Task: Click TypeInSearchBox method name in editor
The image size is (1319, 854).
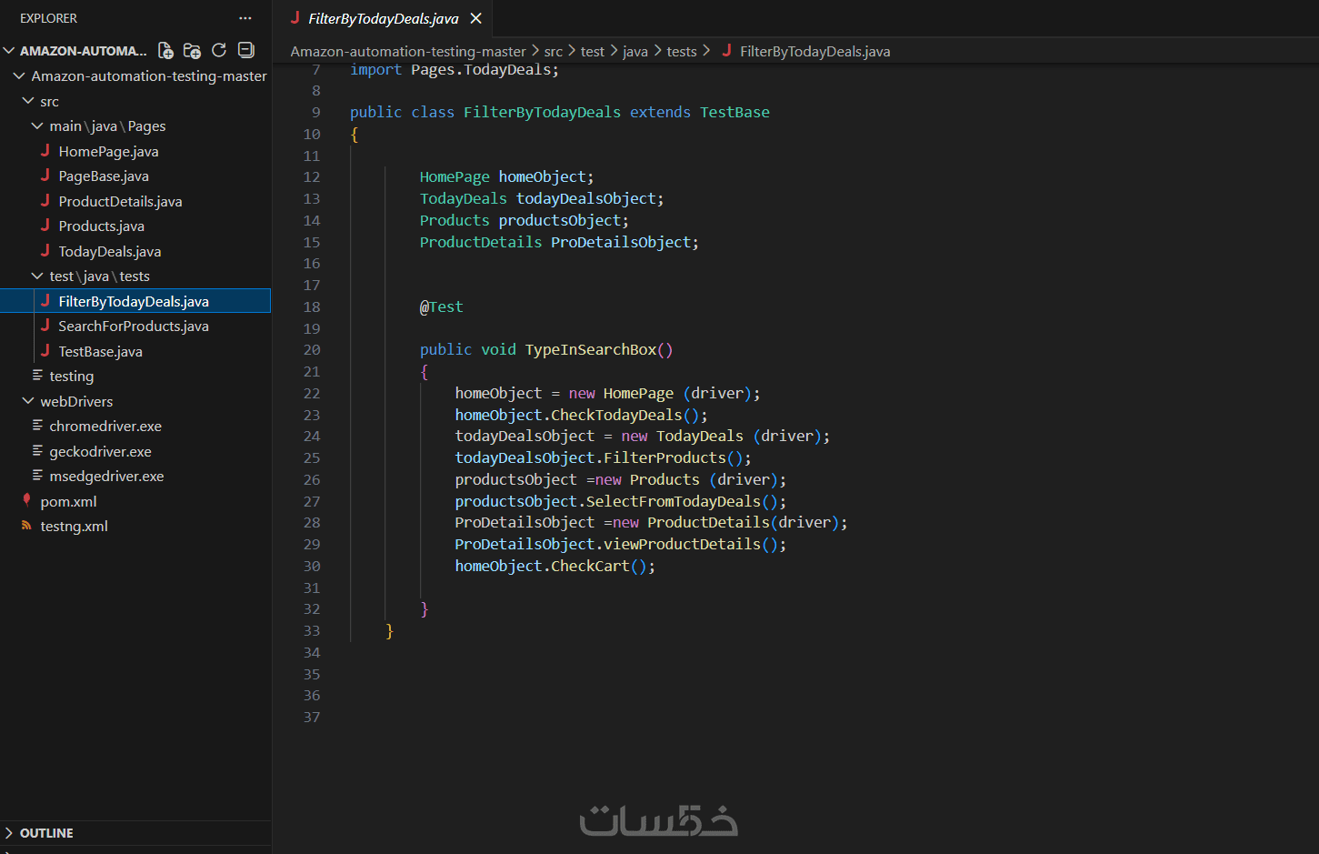Action: pos(591,350)
